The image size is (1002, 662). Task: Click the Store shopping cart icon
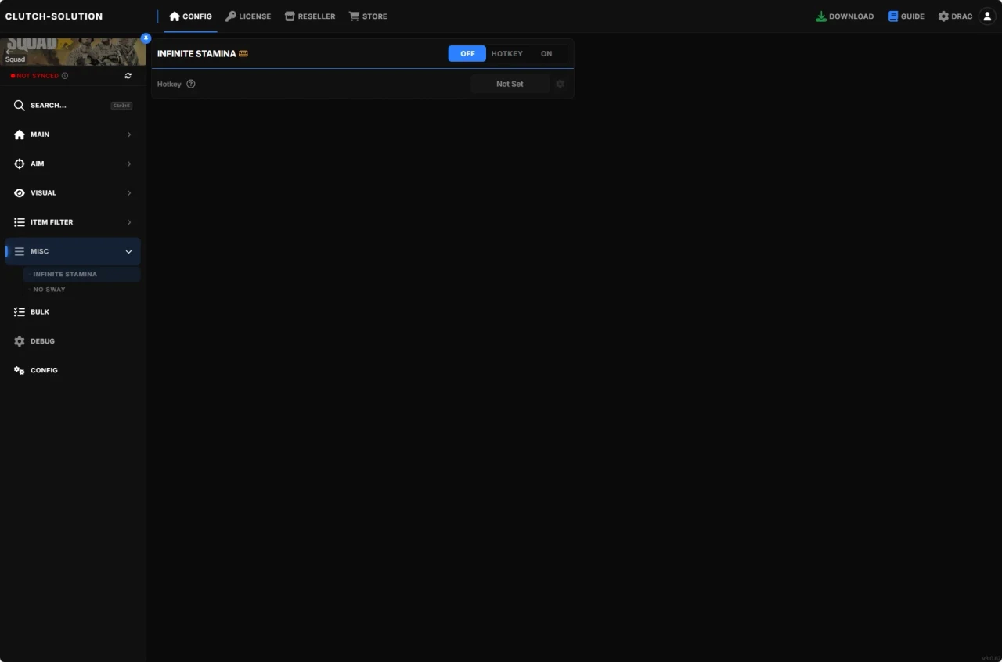point(354,16)
